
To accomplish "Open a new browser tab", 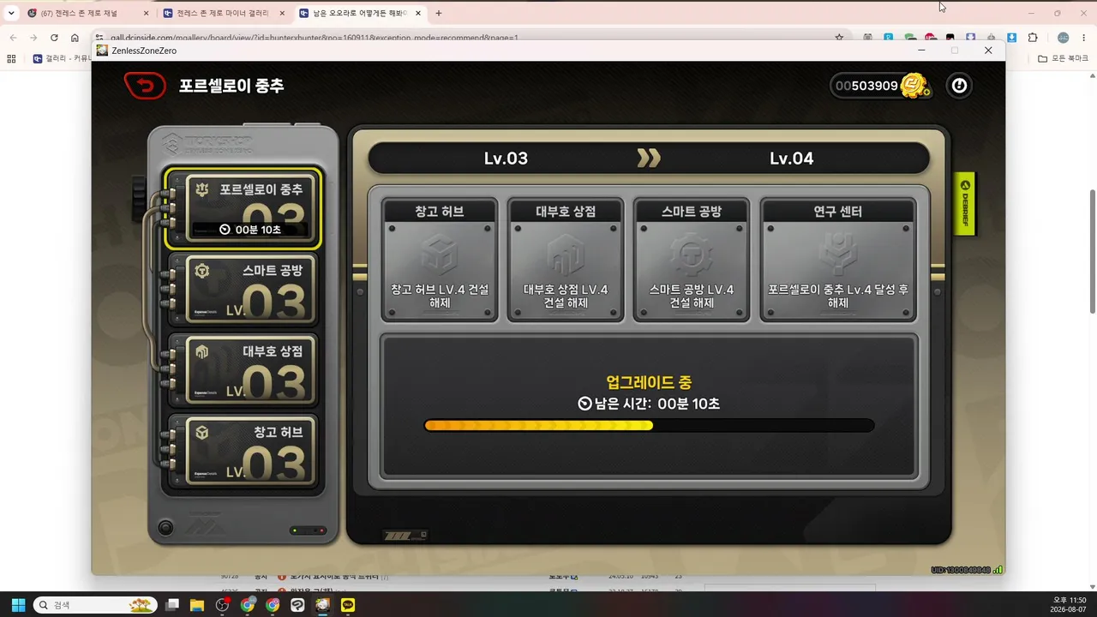I will 439,14.
